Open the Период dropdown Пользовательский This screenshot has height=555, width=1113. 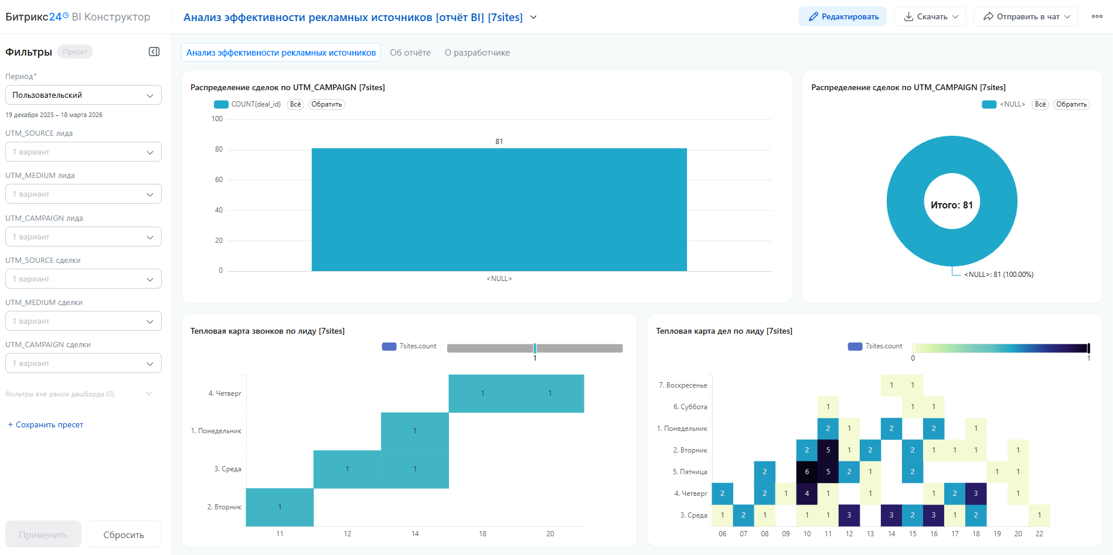tap(83, 95)
